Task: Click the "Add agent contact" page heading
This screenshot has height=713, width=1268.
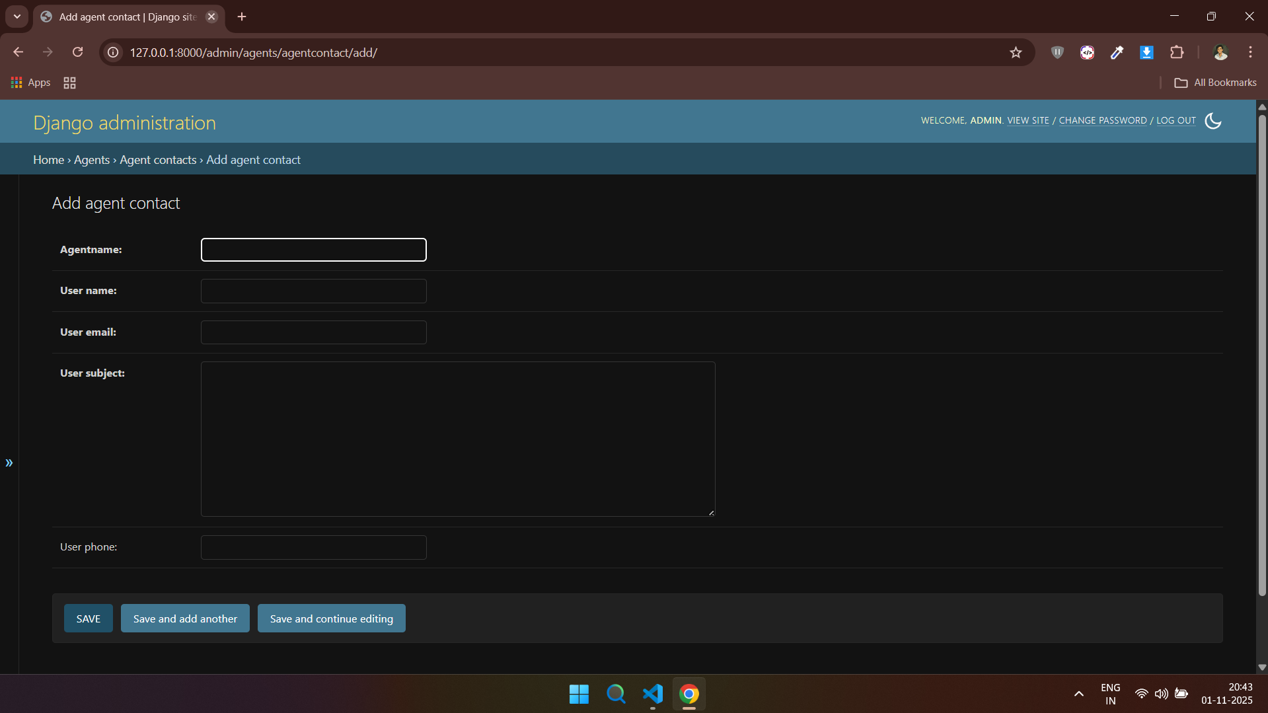Action: pos(116,204)
